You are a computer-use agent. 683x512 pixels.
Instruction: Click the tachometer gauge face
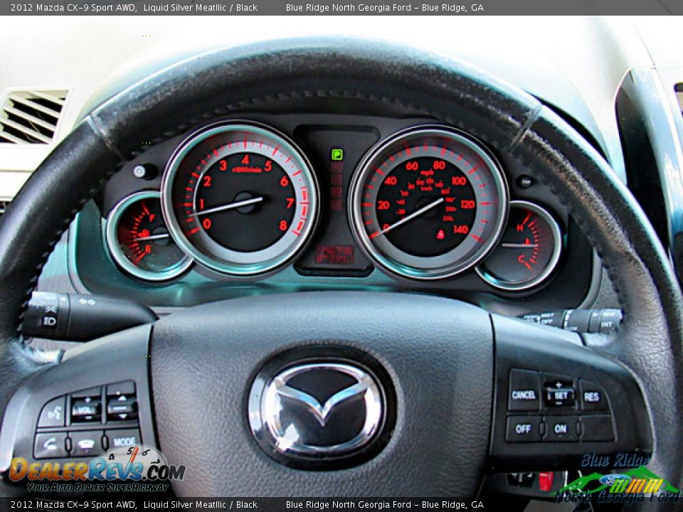[x=240, y=198]
